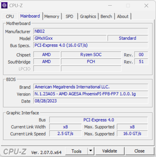
Task: Select the Mainboard tab
Action: click(x=30, y=16)
